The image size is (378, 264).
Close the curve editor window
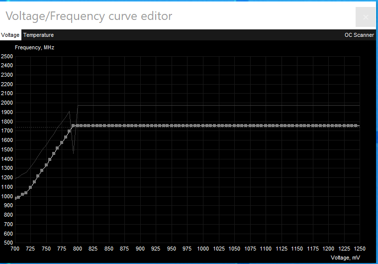(366, 17)
